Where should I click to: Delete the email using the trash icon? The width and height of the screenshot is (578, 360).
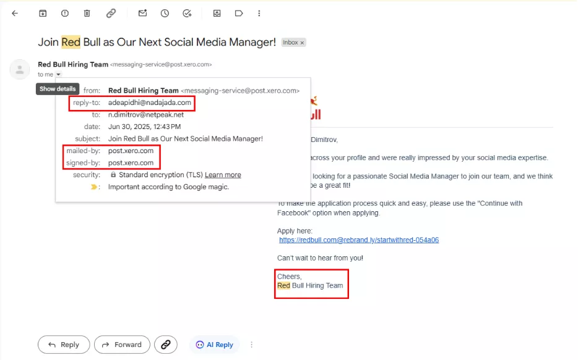(87, 13)
